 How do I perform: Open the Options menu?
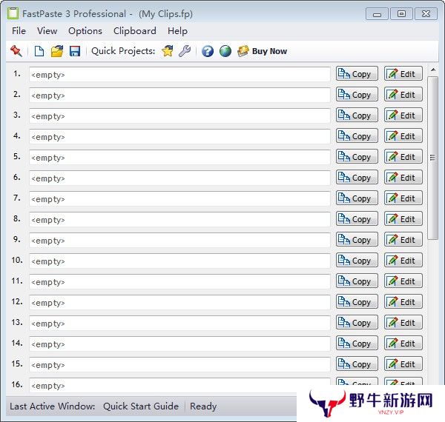tap(85, 31)
